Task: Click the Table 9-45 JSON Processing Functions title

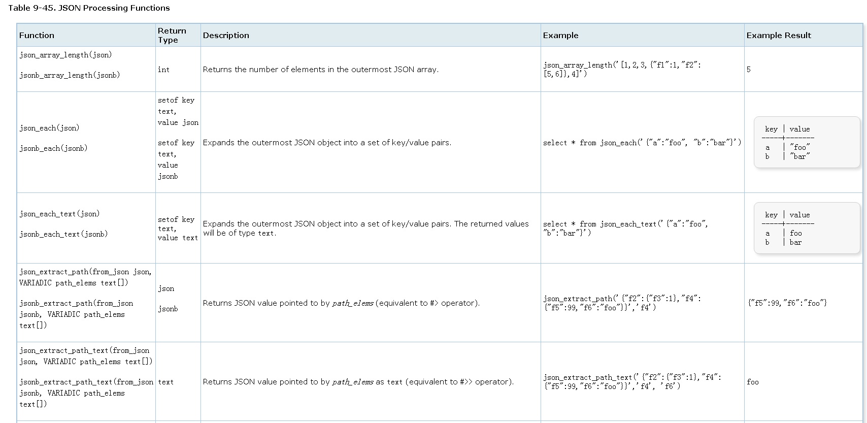Action: click(x=89, y=8)
